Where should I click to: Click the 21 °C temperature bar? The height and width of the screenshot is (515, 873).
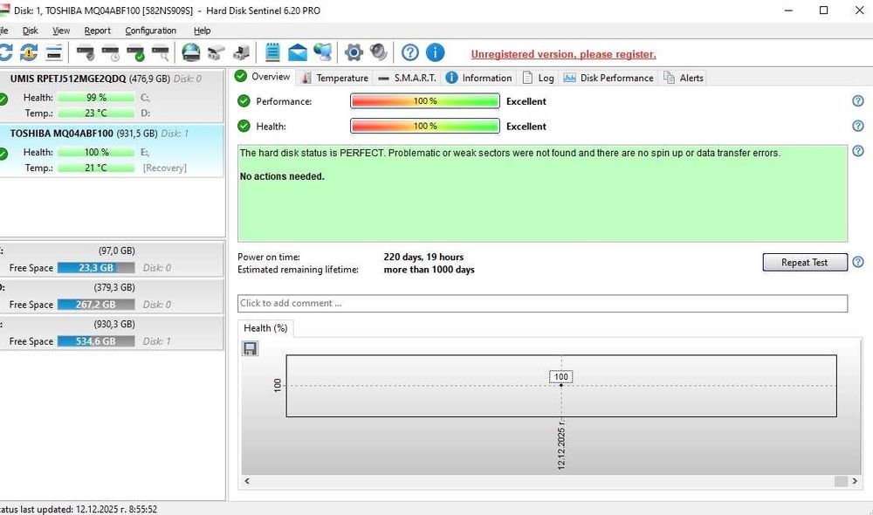pos(96,168)
